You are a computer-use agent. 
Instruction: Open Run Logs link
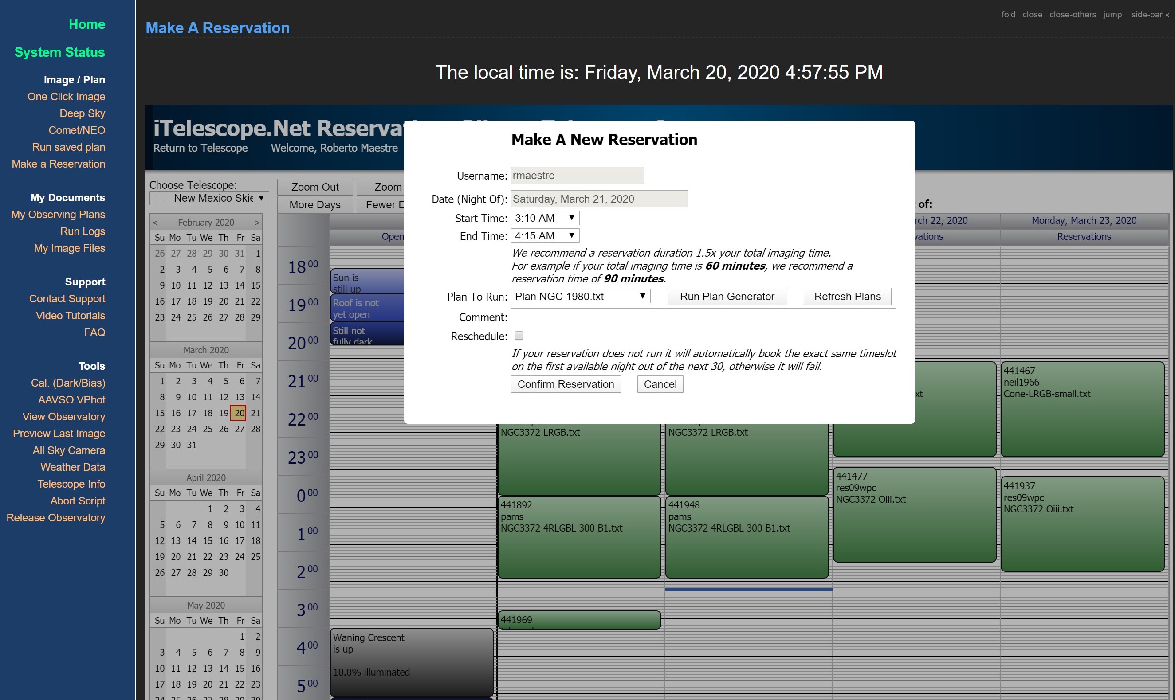click(x=83, y=231)
